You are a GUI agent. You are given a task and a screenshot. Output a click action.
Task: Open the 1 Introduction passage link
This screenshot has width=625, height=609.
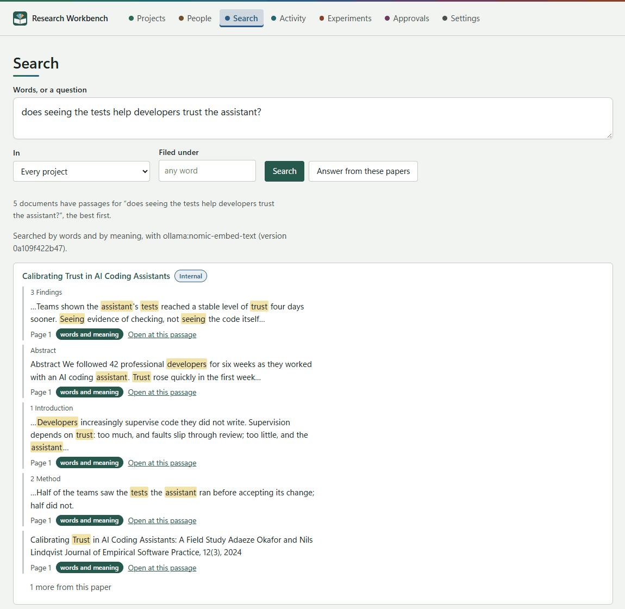coord(162,463)
